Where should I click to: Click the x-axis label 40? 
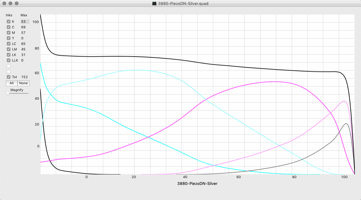tap(185, 177)
